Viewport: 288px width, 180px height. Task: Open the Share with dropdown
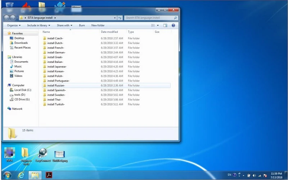click(x=64, y=26)
